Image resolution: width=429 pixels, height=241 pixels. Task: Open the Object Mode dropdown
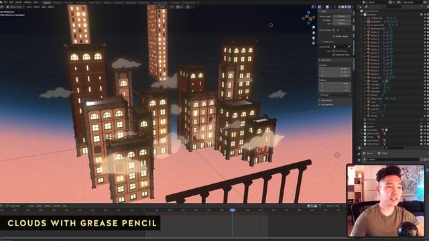(x=16, y=7)
